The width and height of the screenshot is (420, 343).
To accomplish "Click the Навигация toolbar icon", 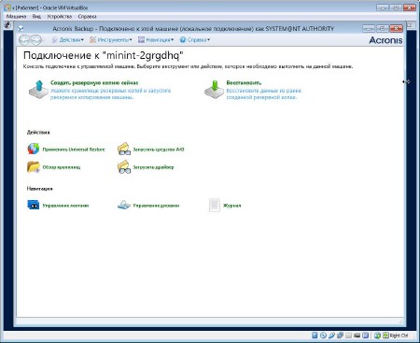I will coord(142,40).
